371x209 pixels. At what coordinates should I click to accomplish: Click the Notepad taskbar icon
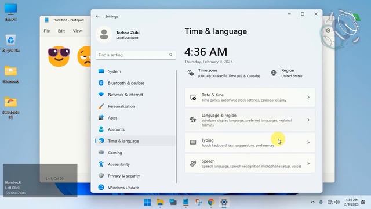click(185, 202)
